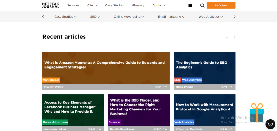Click flame icon on Anastasiia Hutnyk card
This screenshot has height=131, width=277.
click(97, 129)
